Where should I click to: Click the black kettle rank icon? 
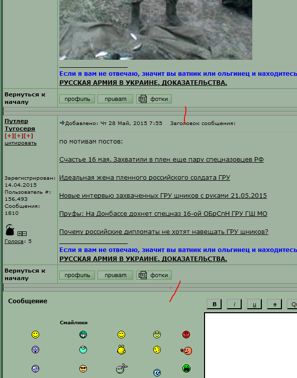[10, 230]
